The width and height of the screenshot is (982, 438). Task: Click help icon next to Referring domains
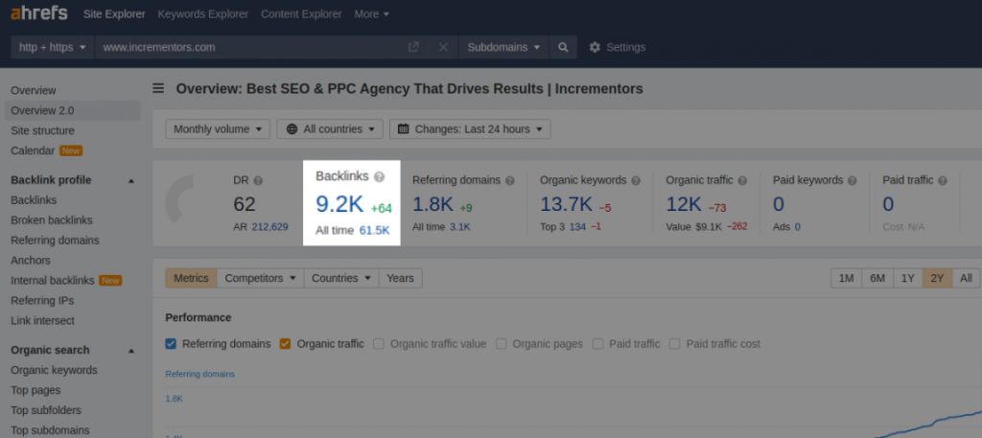coord(510,180)
